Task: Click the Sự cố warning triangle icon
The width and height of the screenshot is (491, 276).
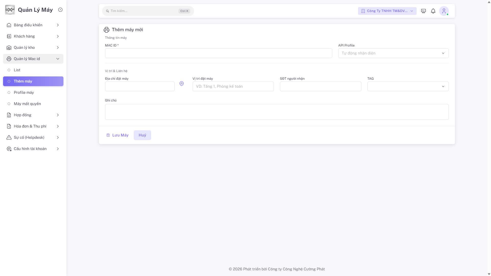Action: click(x=9, y=137)
